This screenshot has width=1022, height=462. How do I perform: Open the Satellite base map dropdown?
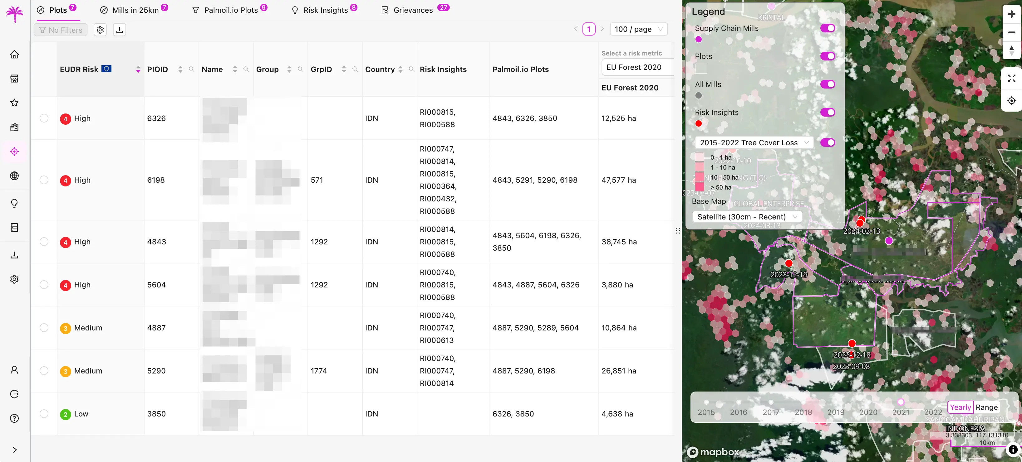coord(747,217)
